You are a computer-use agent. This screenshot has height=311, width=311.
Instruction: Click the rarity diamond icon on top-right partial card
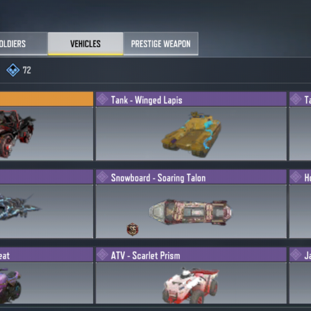tap(295, 100)
